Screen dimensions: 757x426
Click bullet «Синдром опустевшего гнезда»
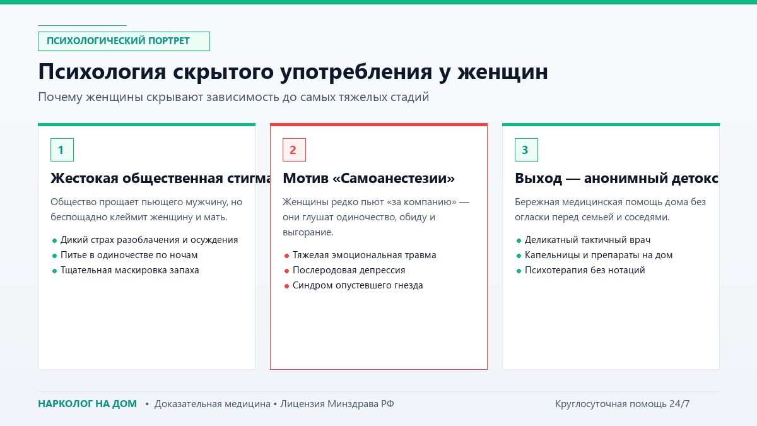[x=353, y=285]
